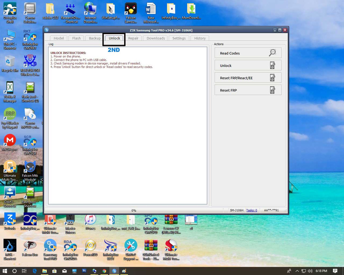Launch InfinityBox CM2RDA icon
344x275 pixels.
(71, 250)
